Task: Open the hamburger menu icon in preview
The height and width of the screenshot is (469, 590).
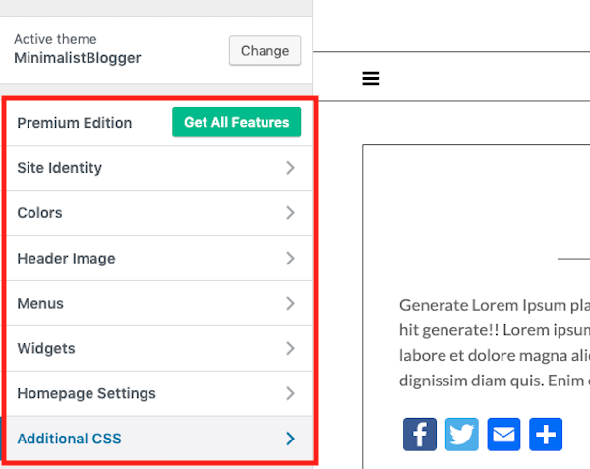Action: click(x=371, y=79)
